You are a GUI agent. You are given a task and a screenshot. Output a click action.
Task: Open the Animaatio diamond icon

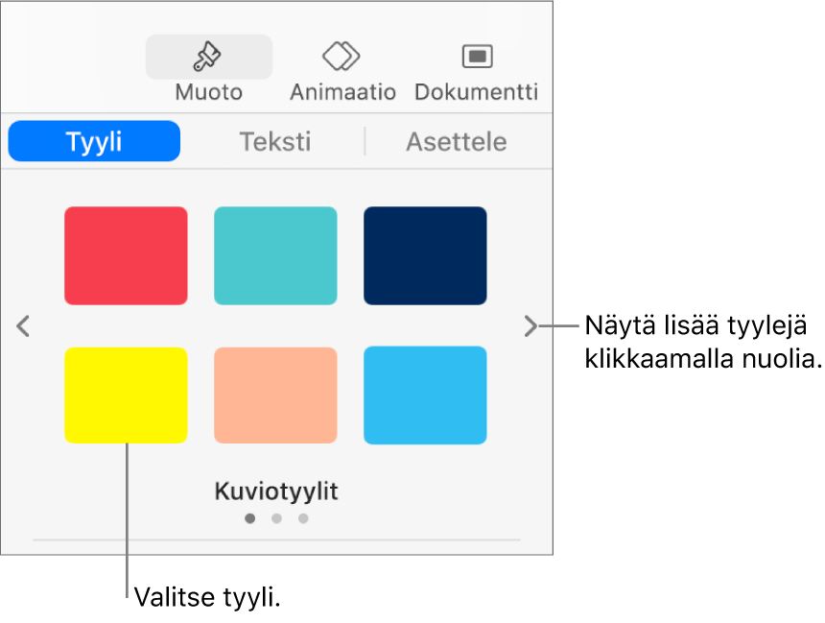342,57
